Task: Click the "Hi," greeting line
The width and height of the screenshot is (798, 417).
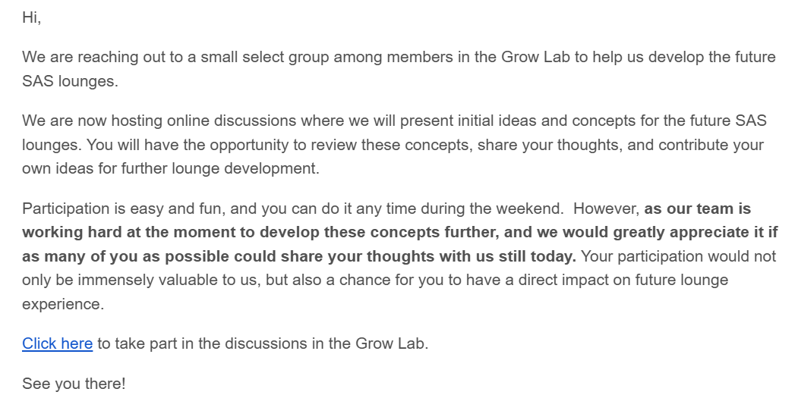Action: [x=31, y=17]
